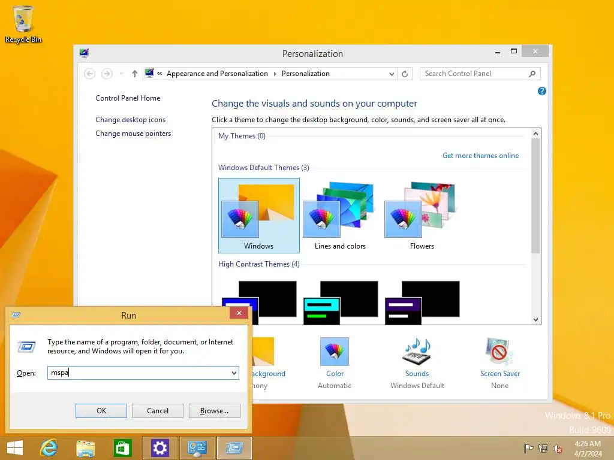
Task: Expand the breadcrumb overflow chevrons
Action: 159,73
